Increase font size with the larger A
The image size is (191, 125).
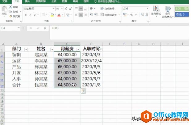coord(66,9)
